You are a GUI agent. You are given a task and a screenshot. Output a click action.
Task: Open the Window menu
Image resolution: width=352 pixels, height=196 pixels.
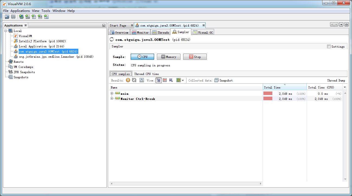click(59, 11)
